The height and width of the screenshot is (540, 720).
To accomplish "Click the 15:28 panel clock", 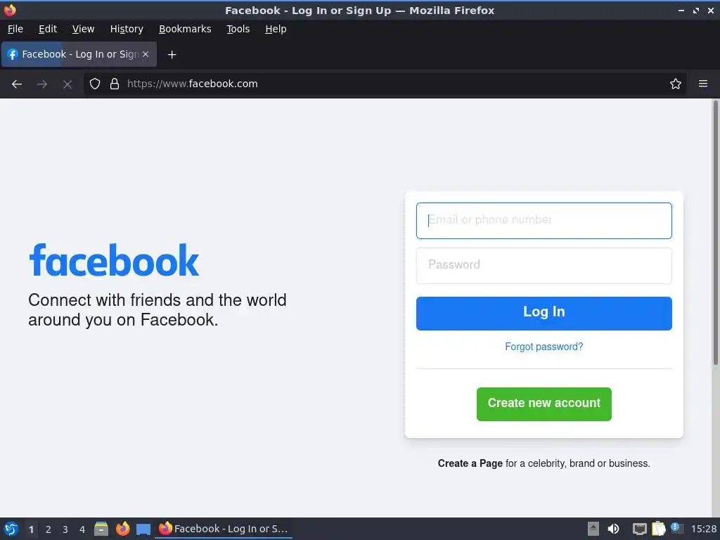I will pos(703,529).
